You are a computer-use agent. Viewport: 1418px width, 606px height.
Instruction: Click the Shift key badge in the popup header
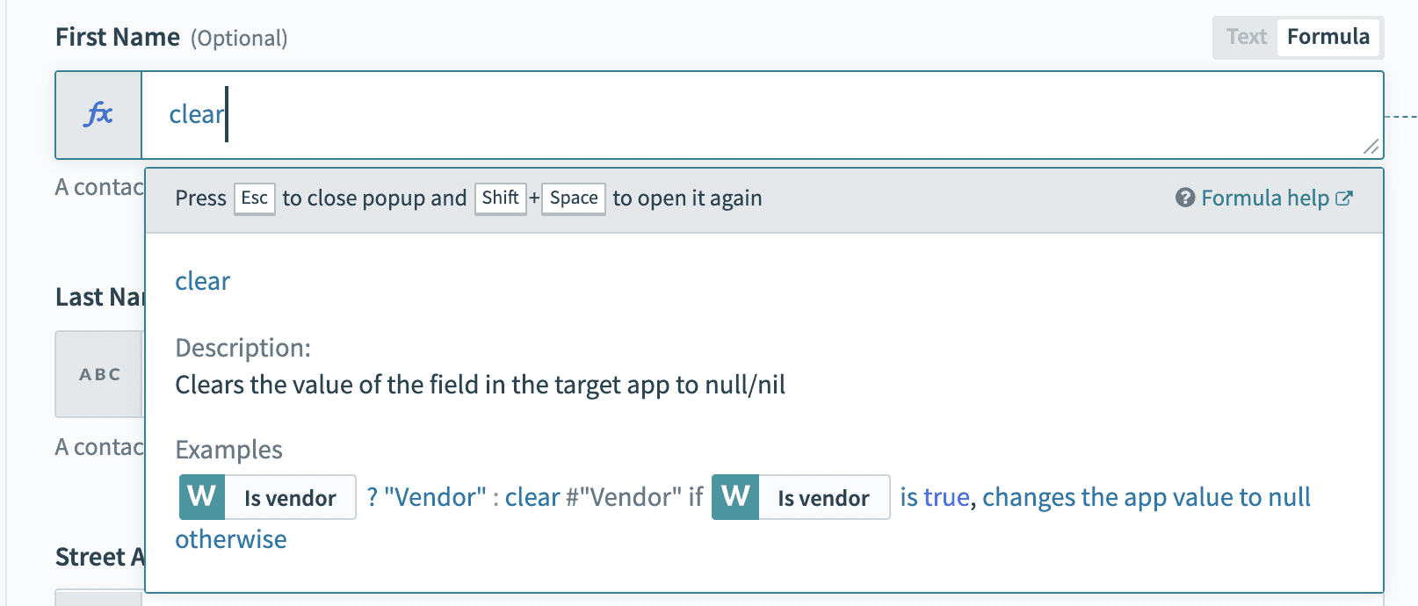[x=500, y=198]
